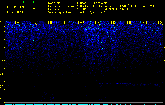Click the 1943 time marker
Screen dimensions: 165x105
[x=50, y=23]
